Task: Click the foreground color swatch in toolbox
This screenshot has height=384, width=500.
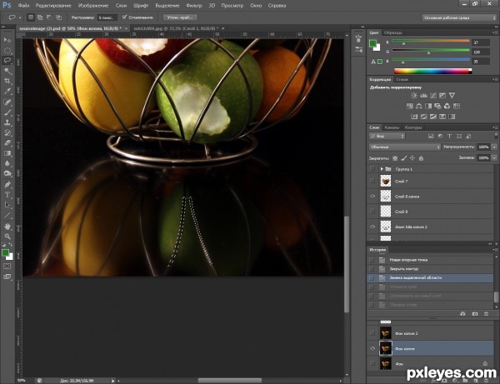Action: 5,252
